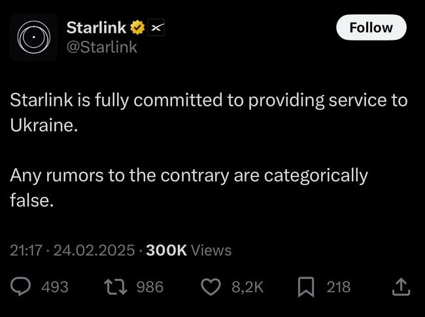Open the 300K Views analytics

188,250
